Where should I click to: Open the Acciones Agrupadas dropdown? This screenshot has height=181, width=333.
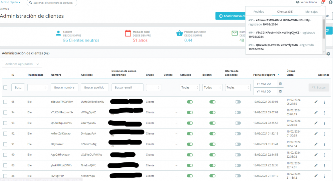point(22,64)
